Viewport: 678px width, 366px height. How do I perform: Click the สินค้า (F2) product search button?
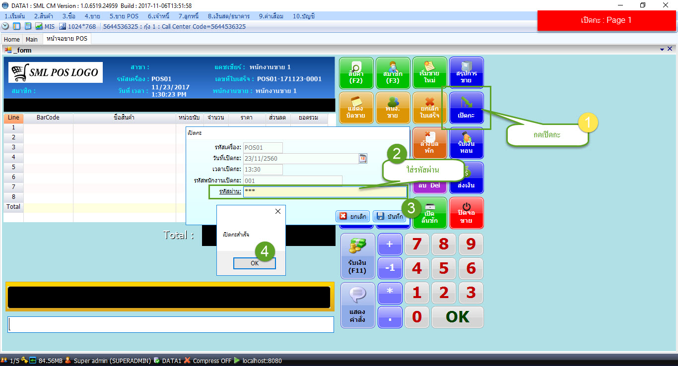(x=356, y=73)
